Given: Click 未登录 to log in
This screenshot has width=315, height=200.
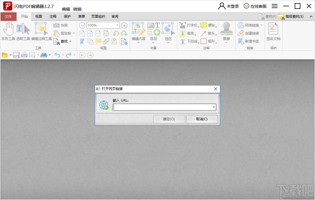Looking at the screenshot, I should point(229,6).
